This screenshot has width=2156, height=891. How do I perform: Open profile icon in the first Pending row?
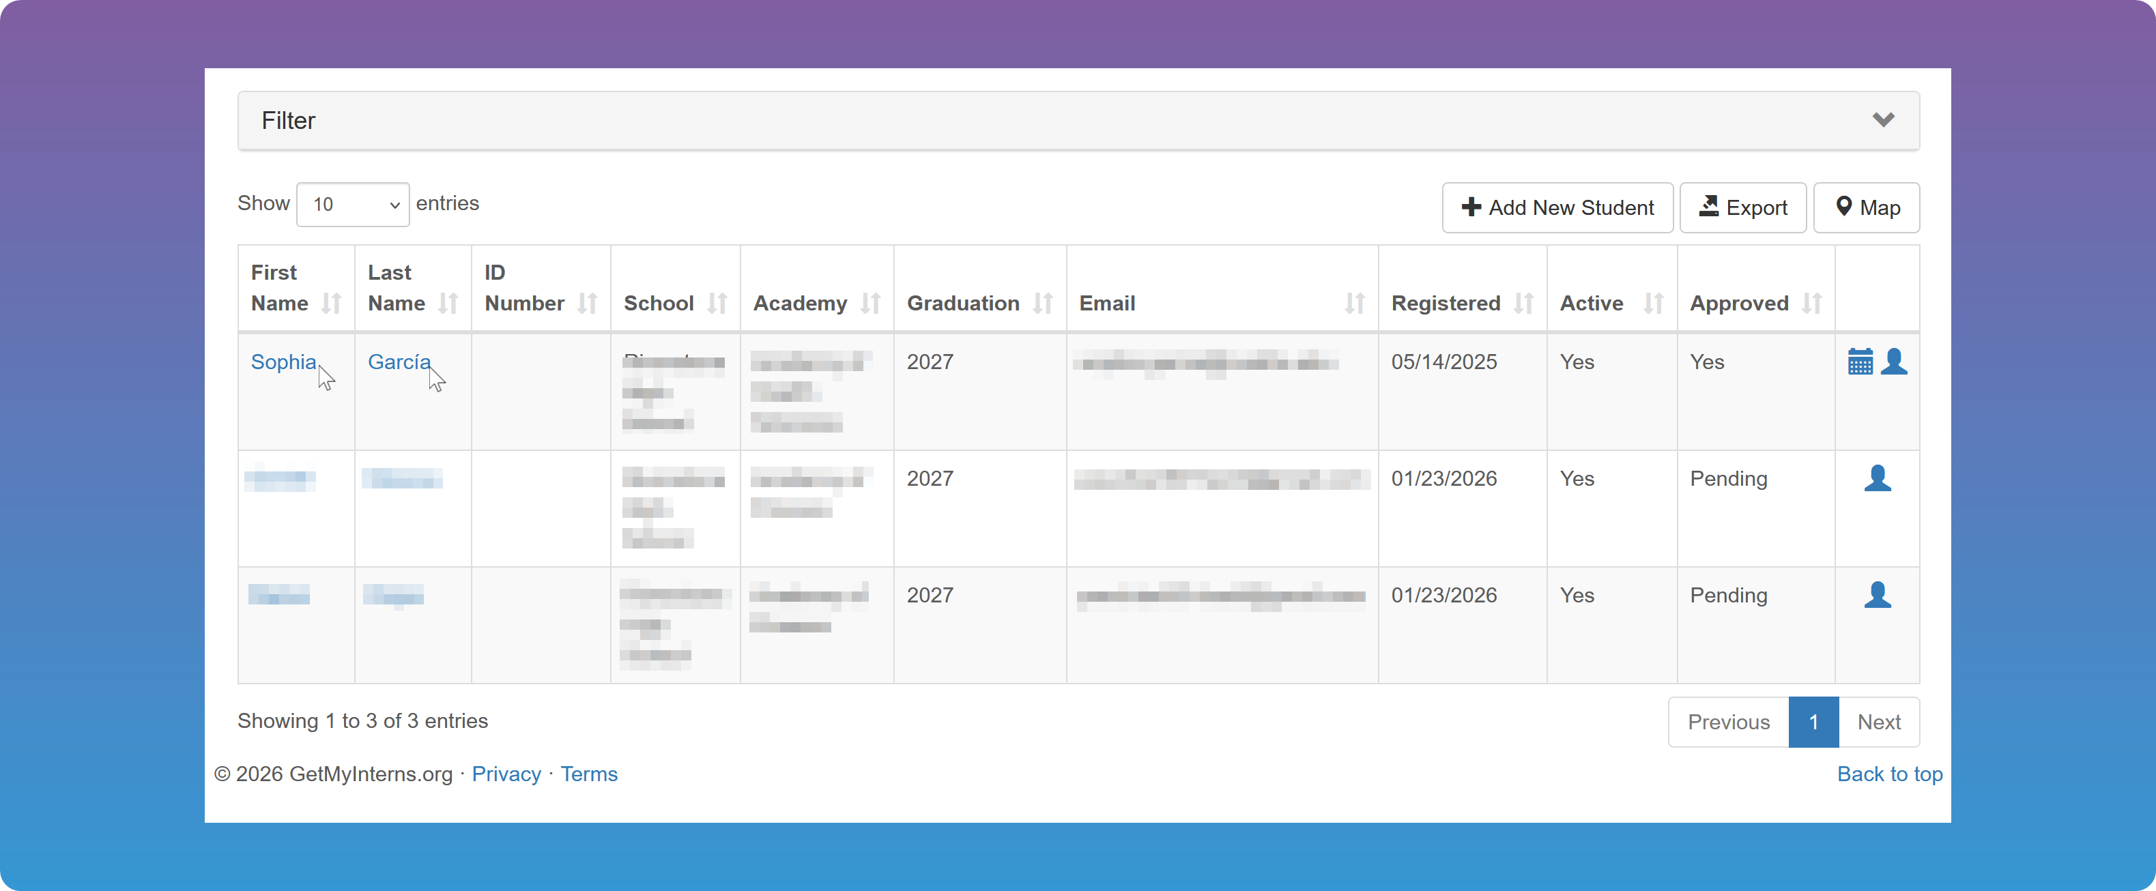[1878, 478]
